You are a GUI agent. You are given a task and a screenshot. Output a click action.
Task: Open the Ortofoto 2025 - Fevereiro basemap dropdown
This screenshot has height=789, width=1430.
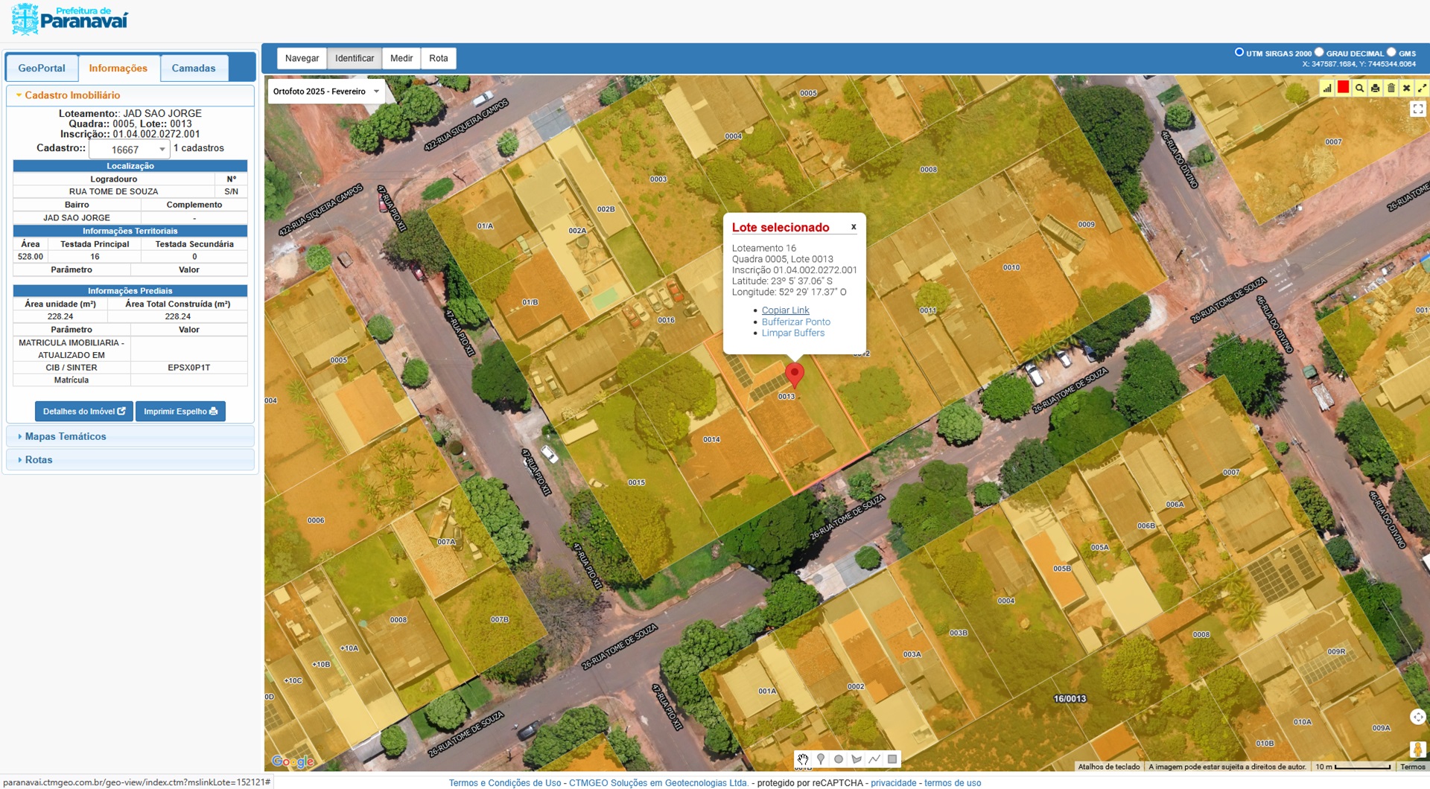coord(326,92)
